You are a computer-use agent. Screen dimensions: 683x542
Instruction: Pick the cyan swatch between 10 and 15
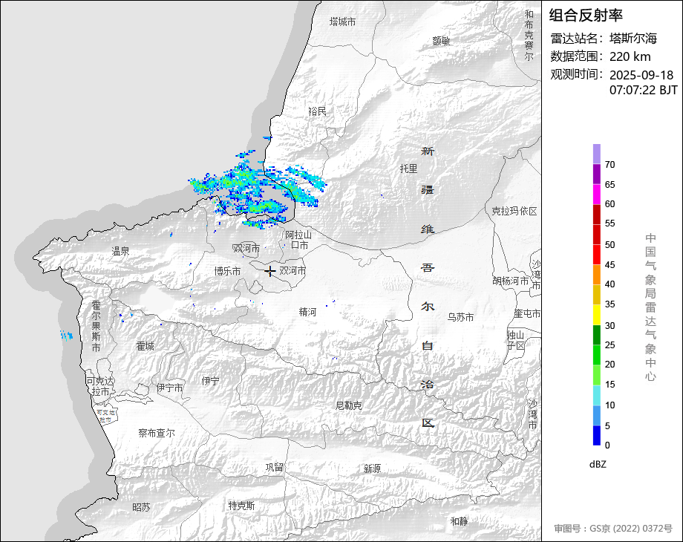[x=596, y=395]
